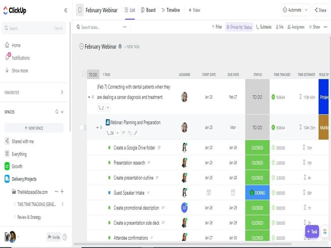Click blue status square of Guest Speaker Intake

tap(109, 192)
